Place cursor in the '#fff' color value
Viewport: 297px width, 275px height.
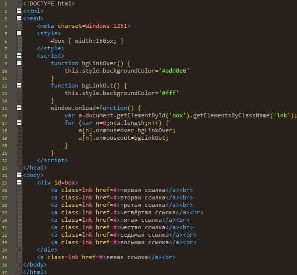coord(169,93)
